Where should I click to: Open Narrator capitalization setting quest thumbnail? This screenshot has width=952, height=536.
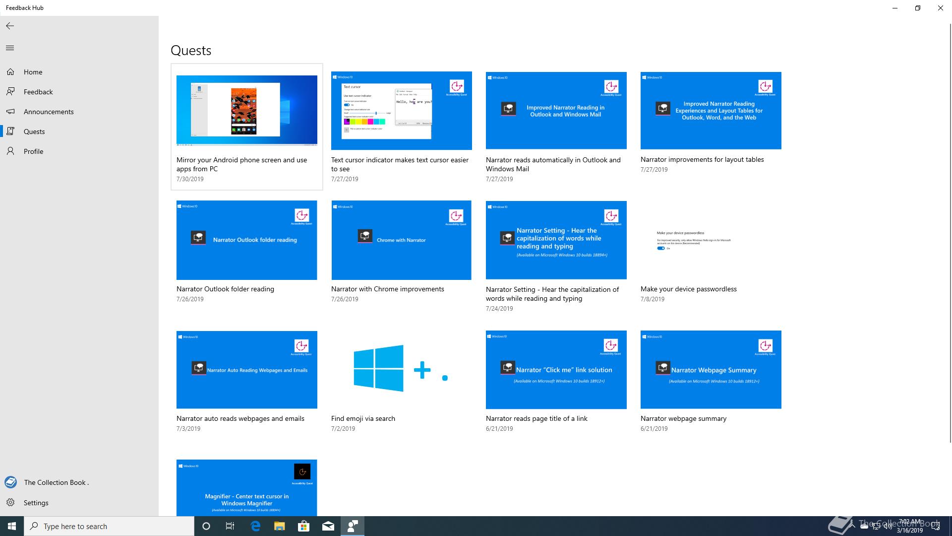[x=556, y=240]
